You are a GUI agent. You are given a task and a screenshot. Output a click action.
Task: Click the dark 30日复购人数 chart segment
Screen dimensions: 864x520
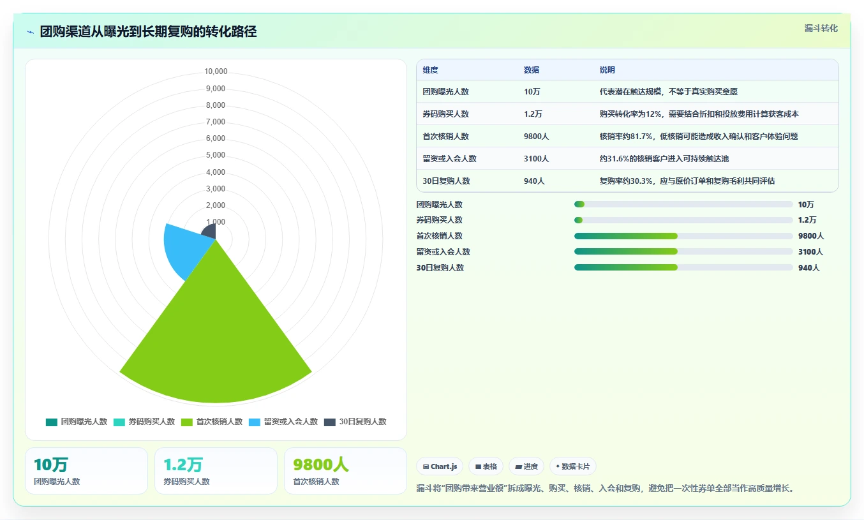209,232
